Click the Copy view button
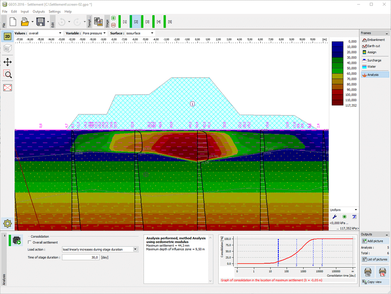391x294 pixels. [x=374, y=282]
